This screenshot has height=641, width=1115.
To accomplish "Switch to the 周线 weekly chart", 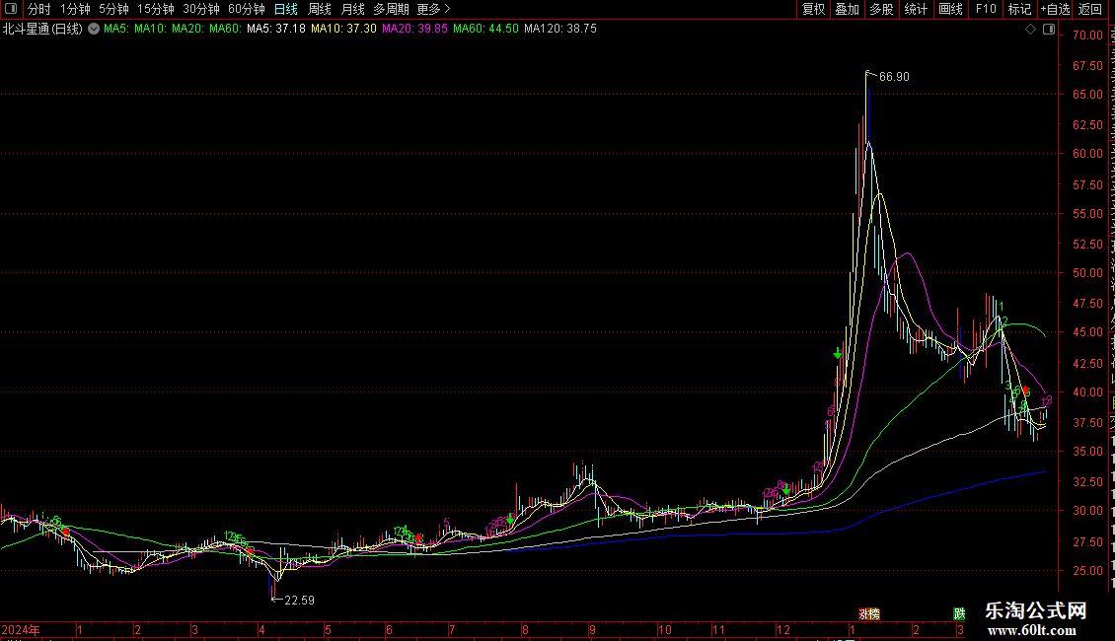I will 320,9.
